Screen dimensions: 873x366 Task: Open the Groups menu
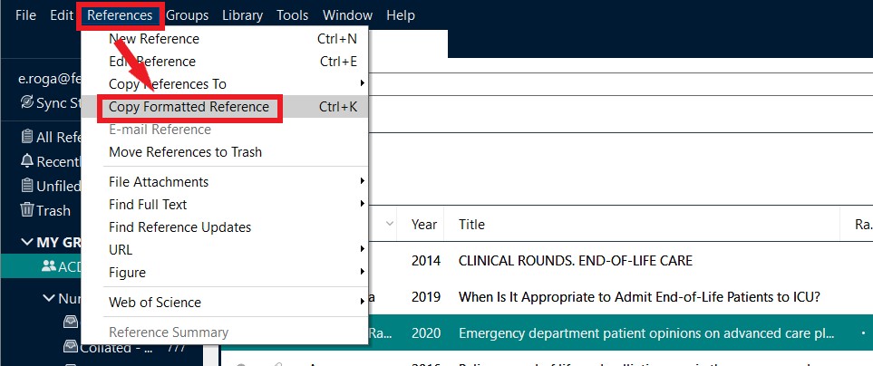(x=187, y=15)
